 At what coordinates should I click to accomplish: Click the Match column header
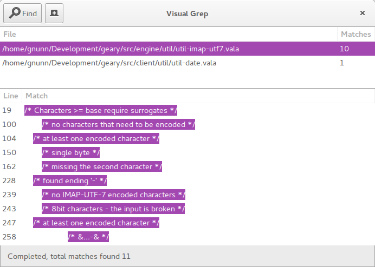(x=198, y=96)
